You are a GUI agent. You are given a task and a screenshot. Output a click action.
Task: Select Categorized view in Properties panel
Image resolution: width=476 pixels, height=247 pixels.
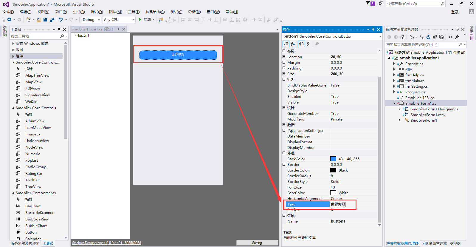coord(286,44)
